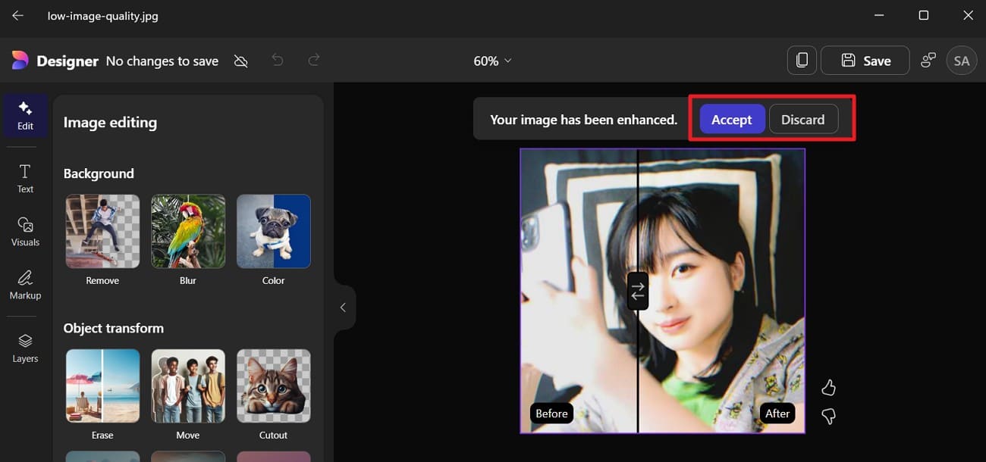Open the 60% zoom dropdown
Viewport: 986px width, 462px height.
[491, 61]
